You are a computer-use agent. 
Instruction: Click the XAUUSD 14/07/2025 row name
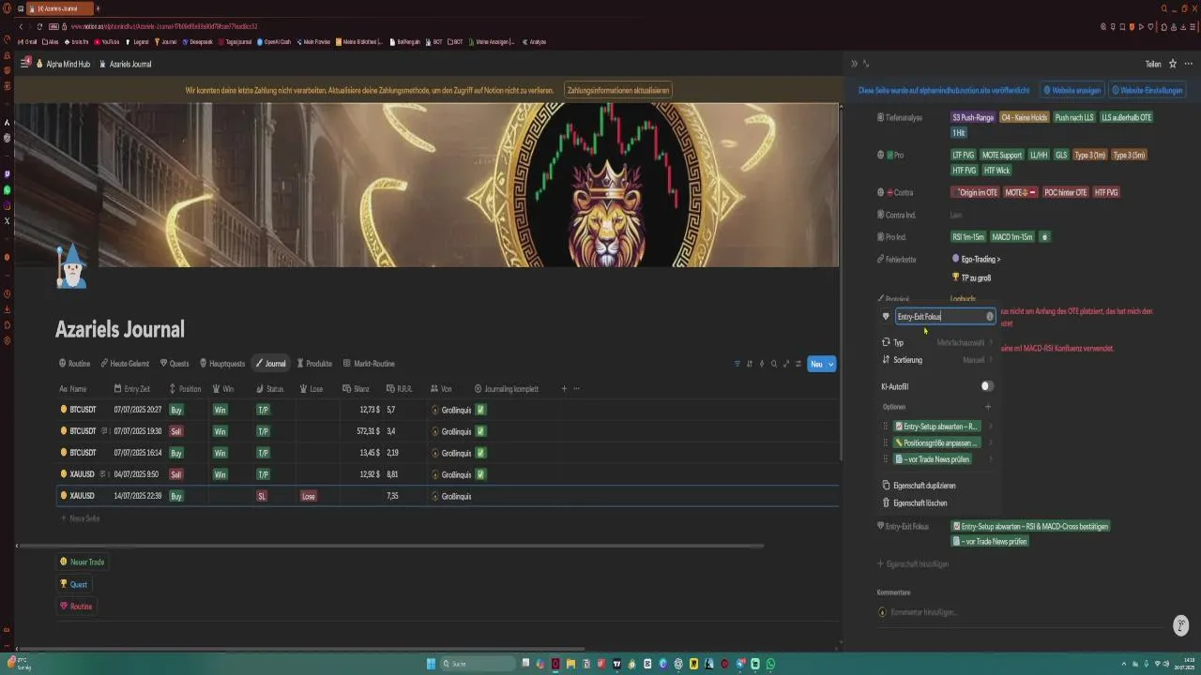(x=82, y=496)
